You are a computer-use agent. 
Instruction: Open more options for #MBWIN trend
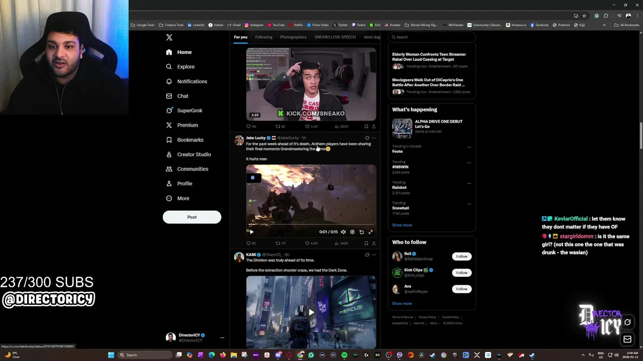click(469, 163)
